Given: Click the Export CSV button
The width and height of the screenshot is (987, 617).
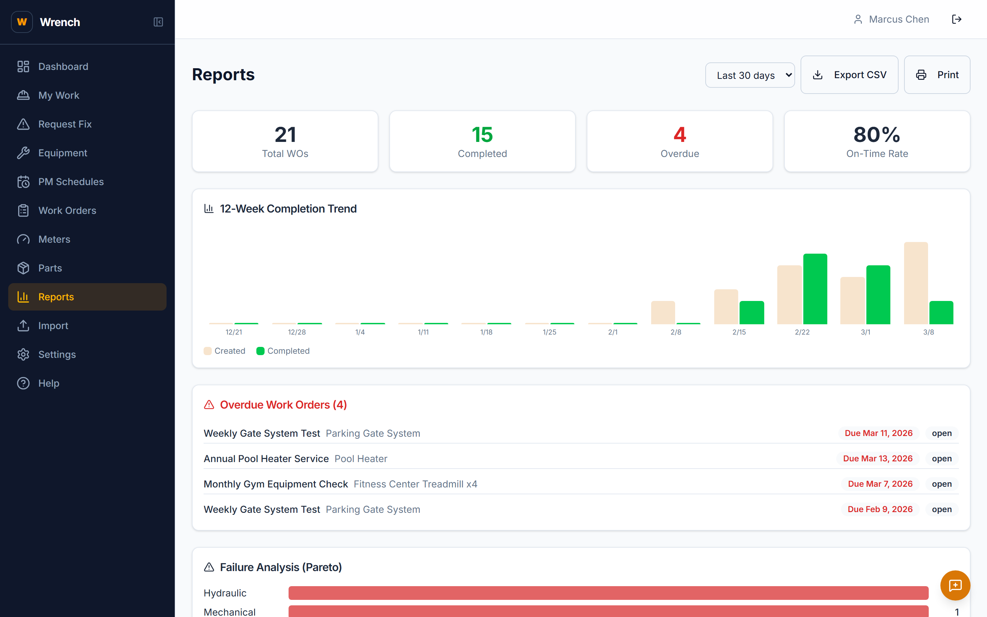Looking at the screenshot, I should (850, 75).
